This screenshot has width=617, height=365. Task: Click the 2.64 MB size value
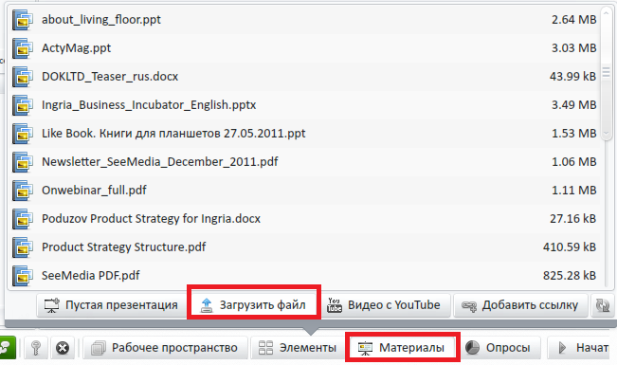coord(573,20)
